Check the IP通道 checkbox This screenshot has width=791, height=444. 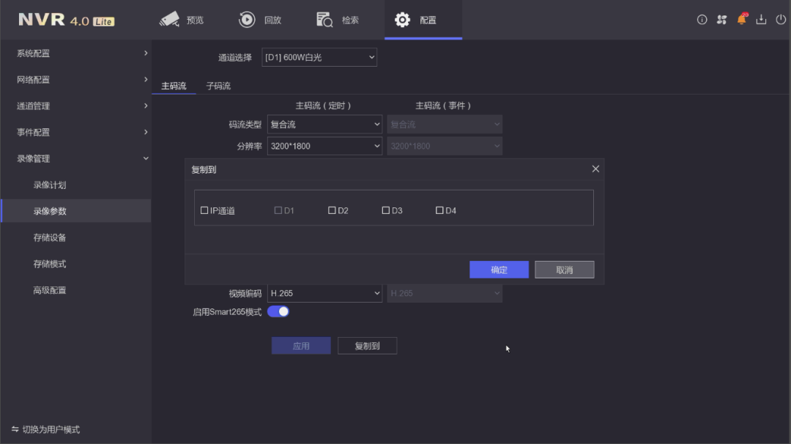click(204, 210)
